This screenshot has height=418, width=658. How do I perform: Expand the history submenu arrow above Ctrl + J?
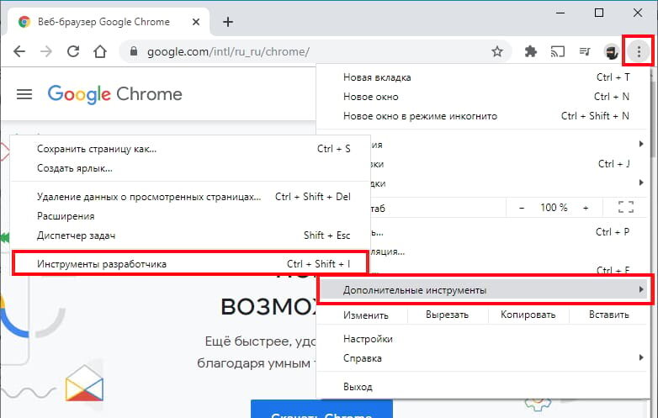pos(641,144)
